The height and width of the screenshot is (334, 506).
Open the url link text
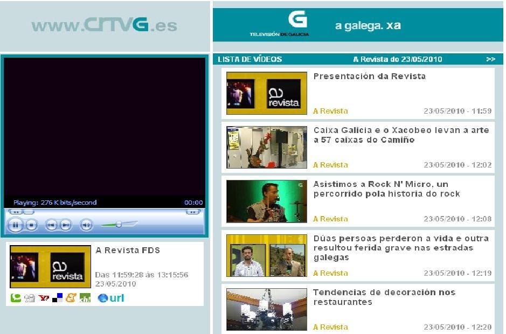coord(116,298)
